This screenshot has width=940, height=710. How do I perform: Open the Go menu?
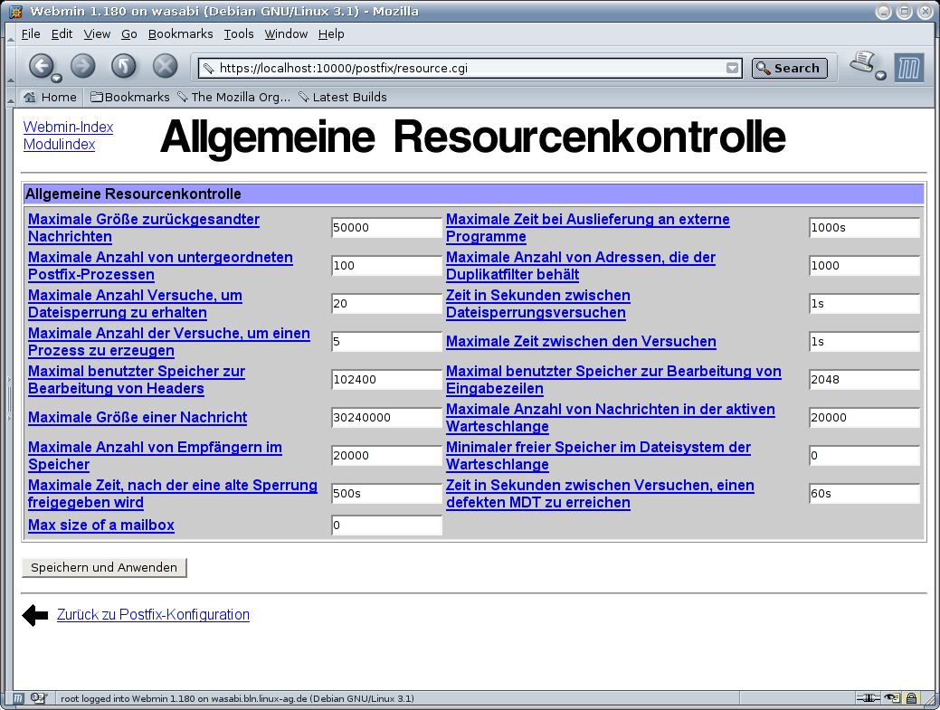128,34
